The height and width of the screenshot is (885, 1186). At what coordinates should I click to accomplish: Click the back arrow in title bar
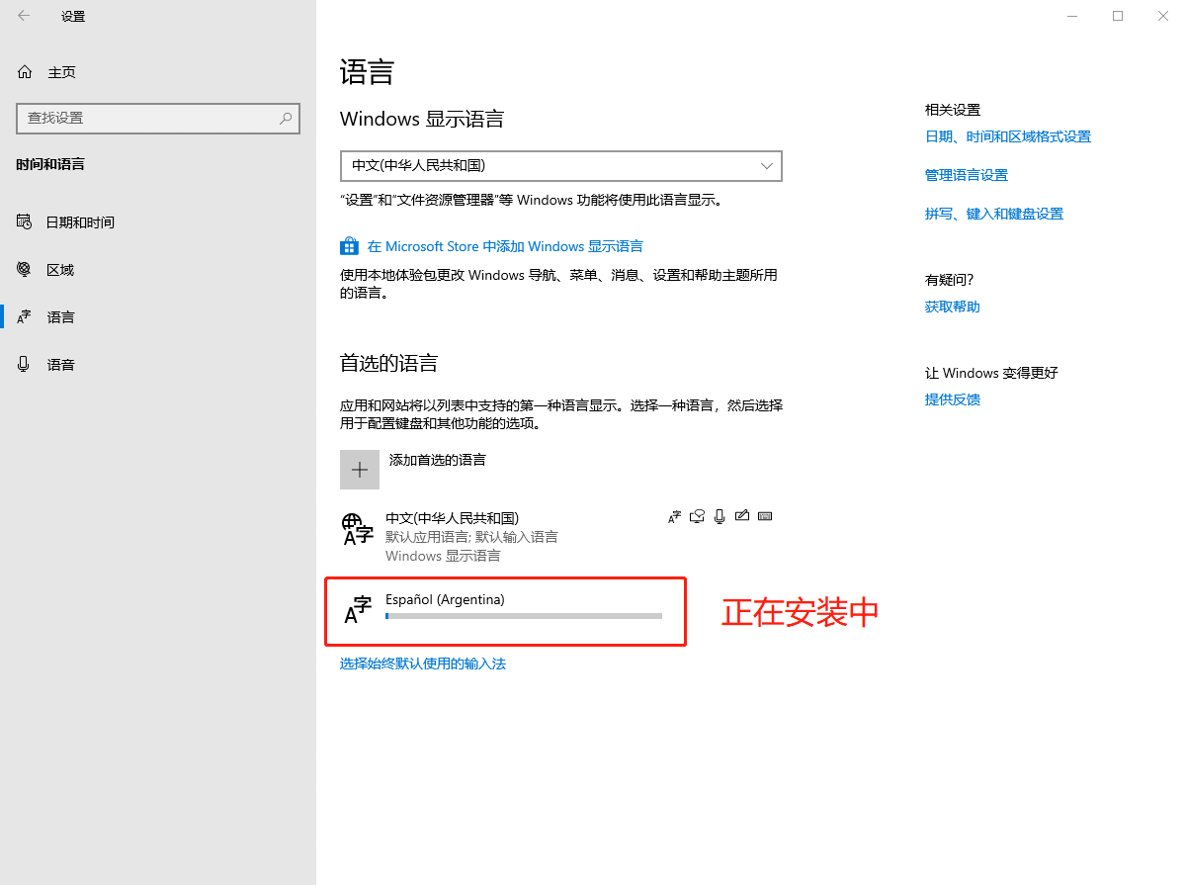(x=24, y=16)
